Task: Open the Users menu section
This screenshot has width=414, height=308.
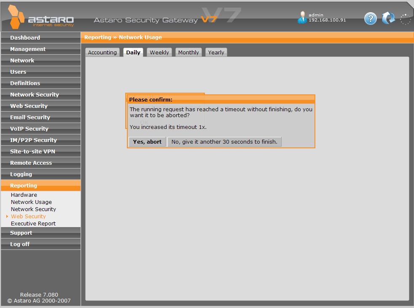Action: [40, 72]
